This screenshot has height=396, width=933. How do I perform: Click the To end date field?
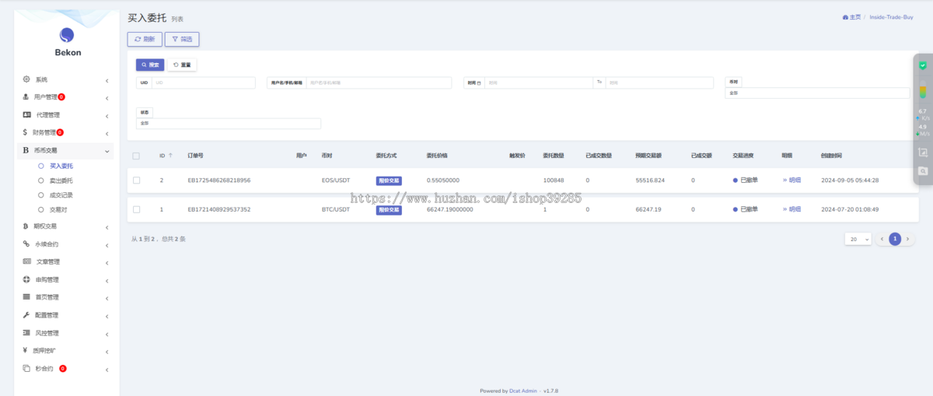(x=659, y=82)
